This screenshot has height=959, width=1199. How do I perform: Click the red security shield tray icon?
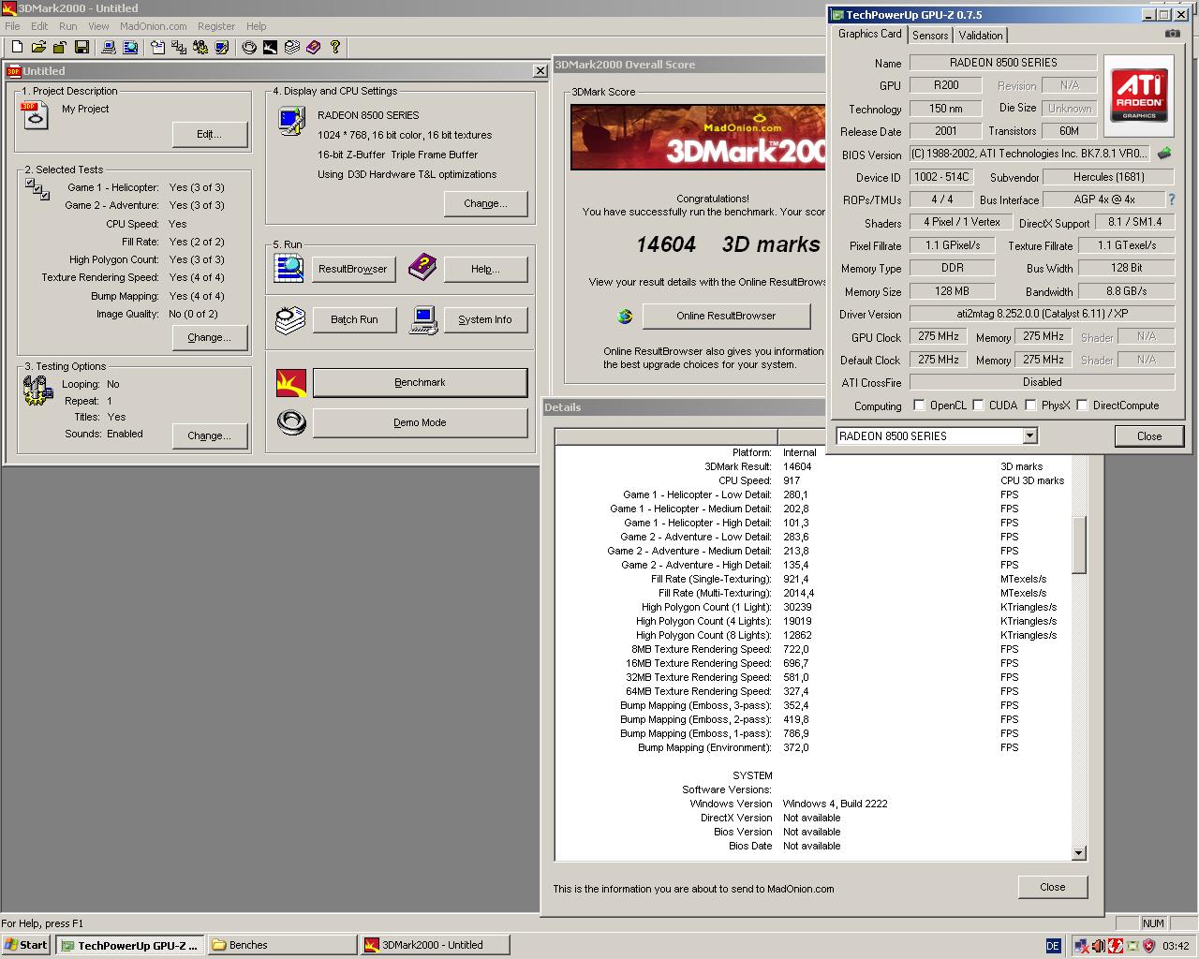coord(1148,946)
